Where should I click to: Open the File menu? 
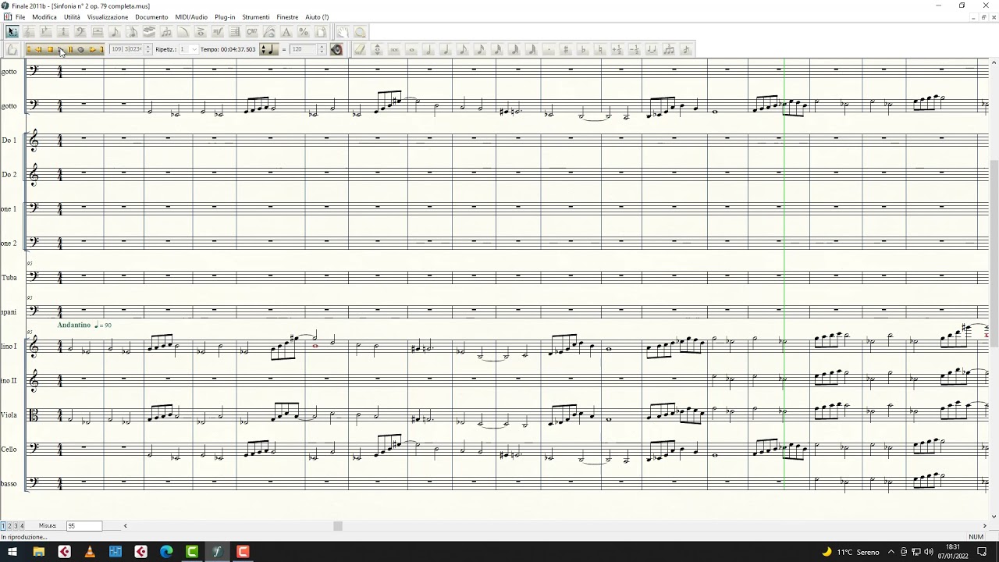(20, 16)
